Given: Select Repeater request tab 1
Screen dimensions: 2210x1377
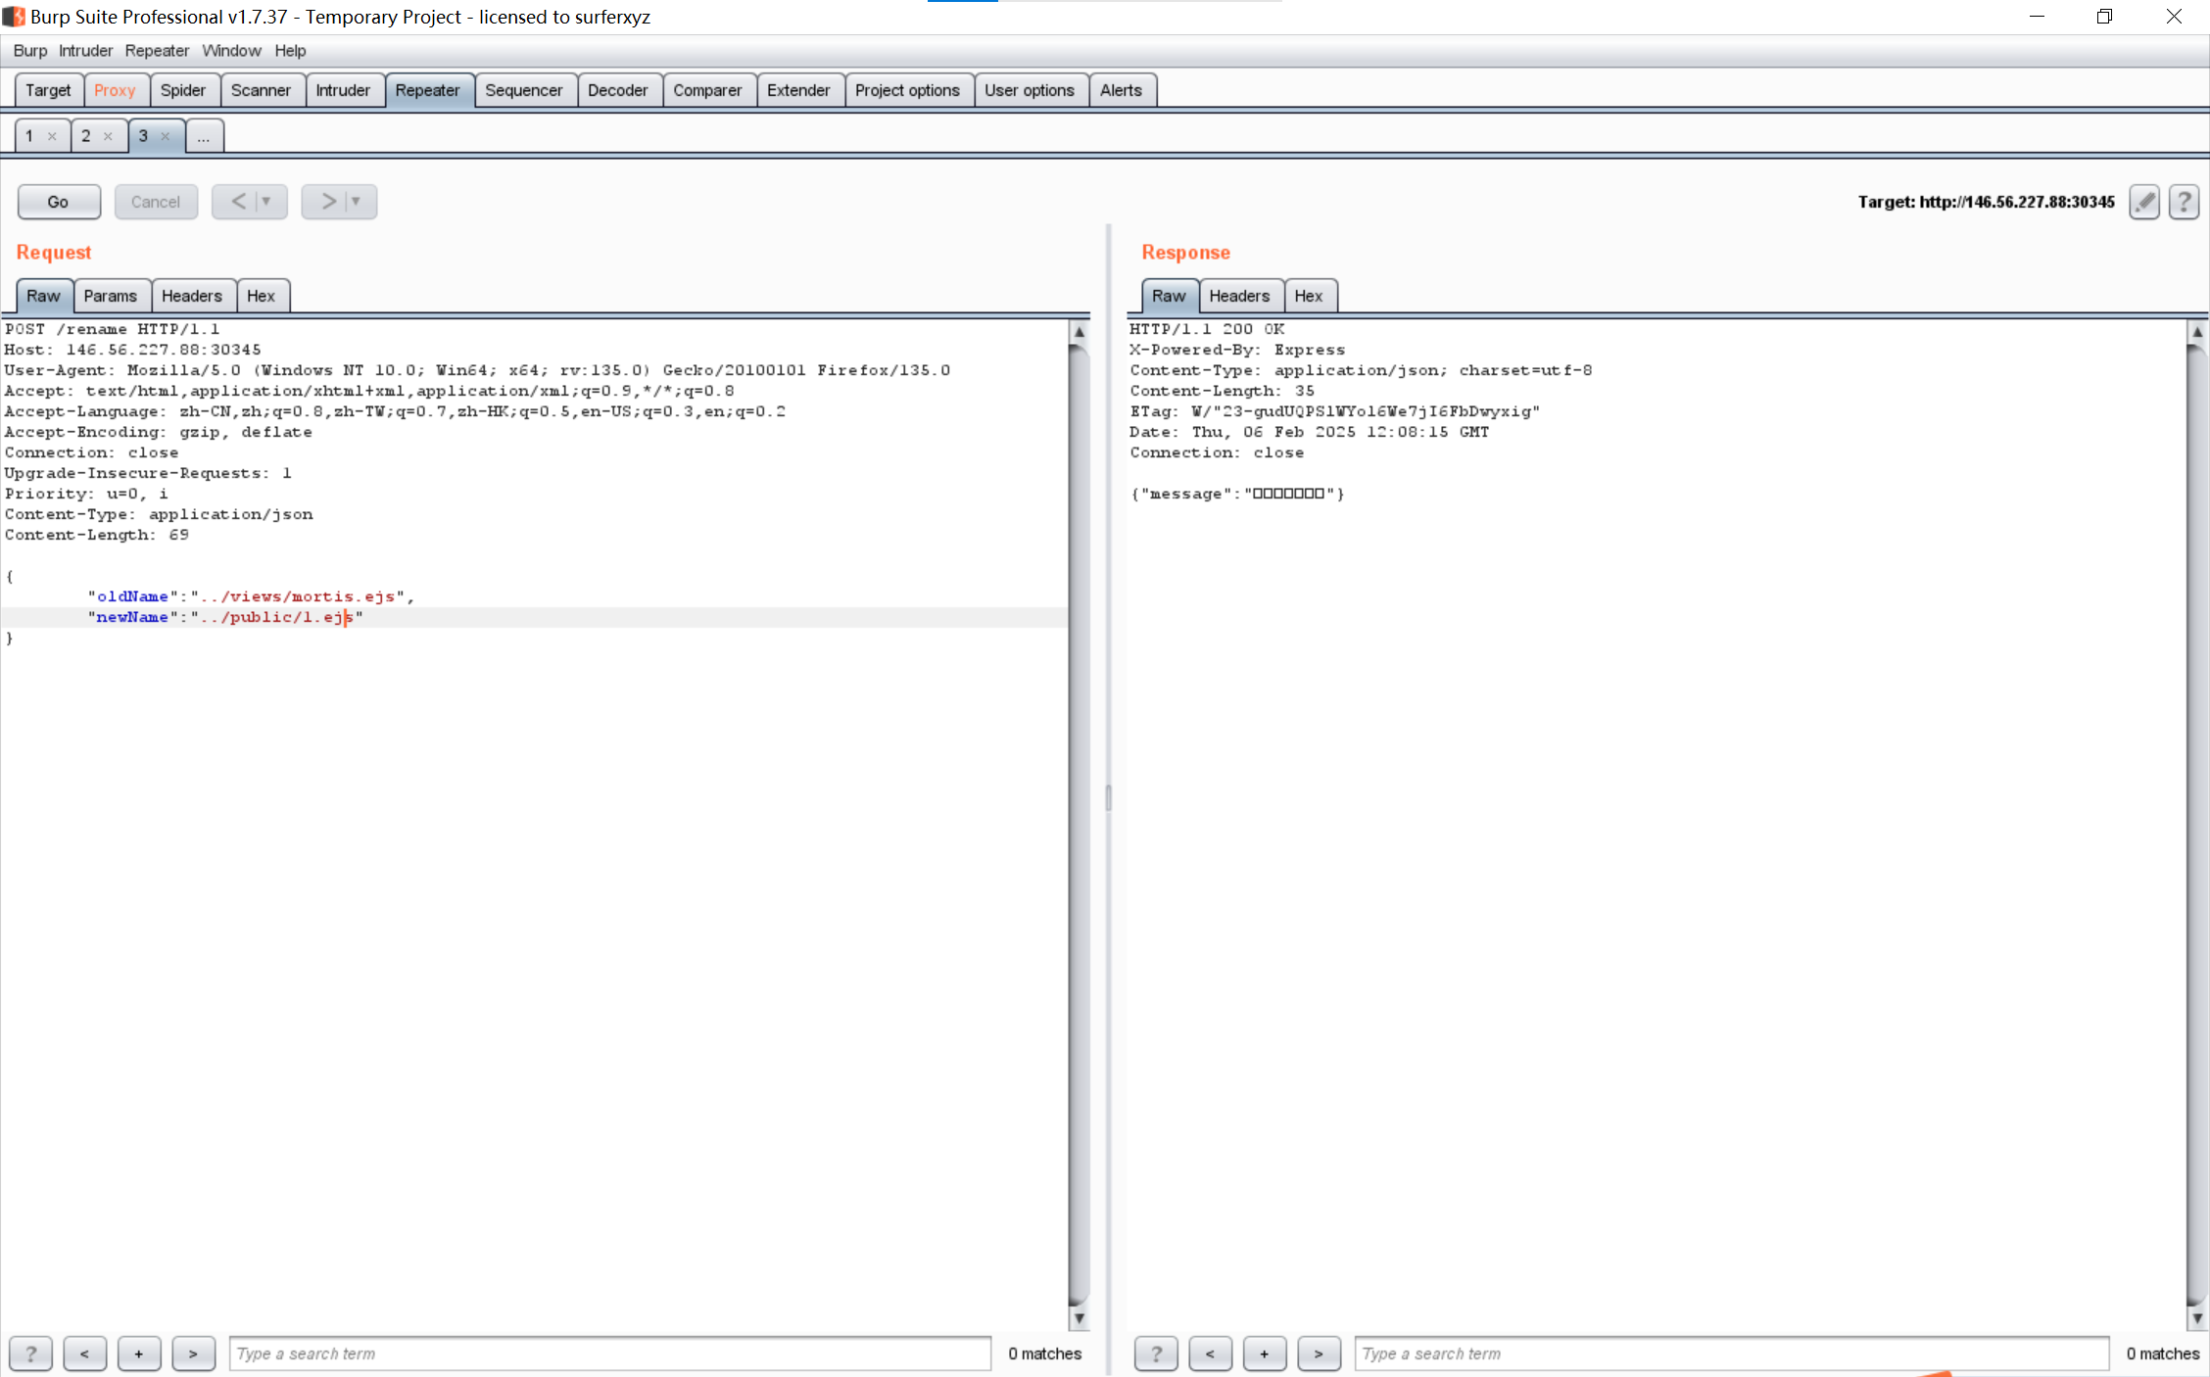Looking at the screenshot, I should coord(29,136).
